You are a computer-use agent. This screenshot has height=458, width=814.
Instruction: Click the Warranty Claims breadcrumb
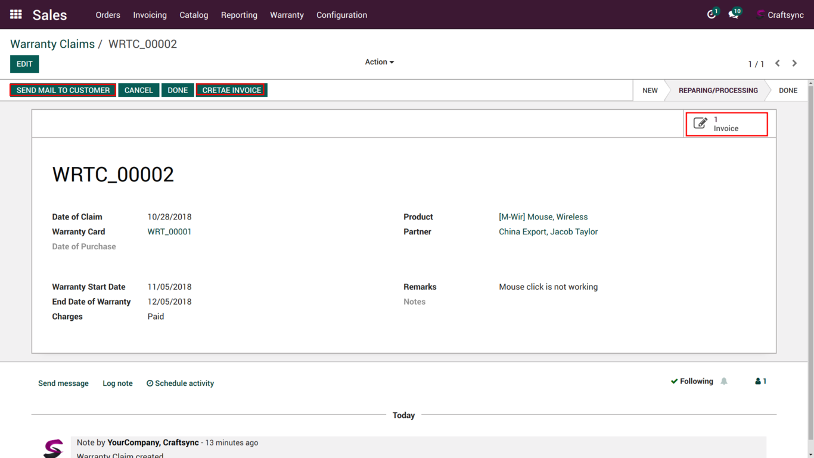[x=52, y=44]
